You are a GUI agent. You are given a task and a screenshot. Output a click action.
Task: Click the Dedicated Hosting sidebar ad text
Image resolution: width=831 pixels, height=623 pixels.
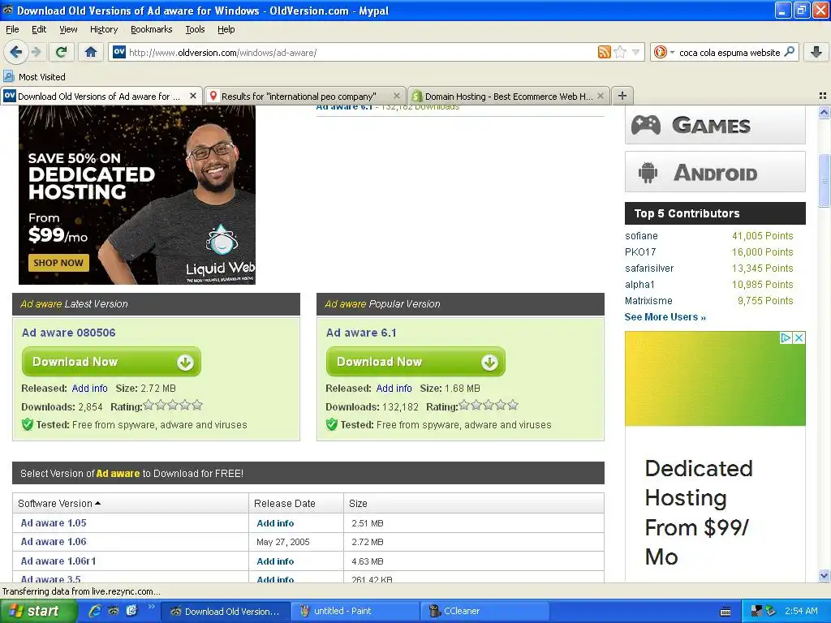pyautogui.click(x=699, y=513)
